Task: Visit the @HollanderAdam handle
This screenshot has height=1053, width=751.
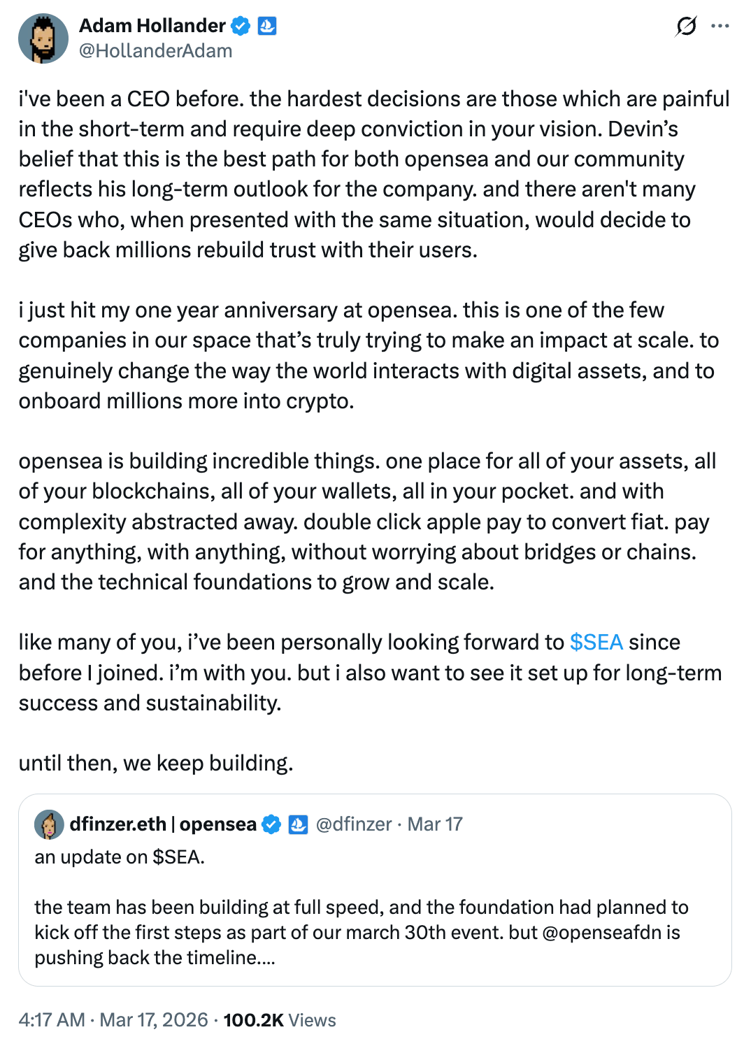Action: 155,51
